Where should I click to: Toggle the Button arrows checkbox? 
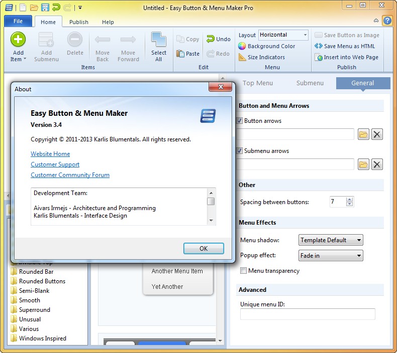[x=240, y=121]
